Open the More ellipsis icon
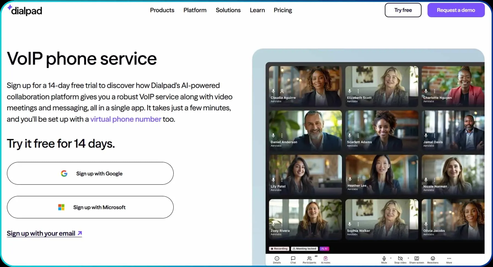The height and width of the screenshot is (267, 493). pyautogui.click(x=449, y=258)
